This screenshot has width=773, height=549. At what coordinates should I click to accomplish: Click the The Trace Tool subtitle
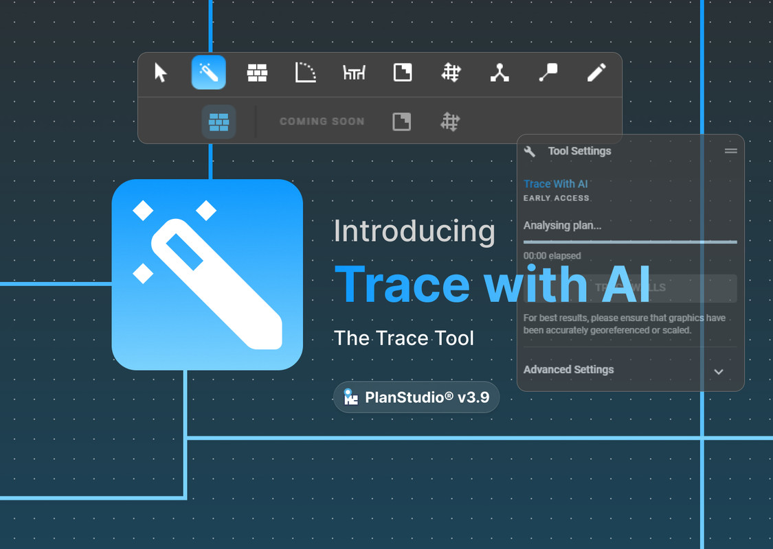click(404, 338)
